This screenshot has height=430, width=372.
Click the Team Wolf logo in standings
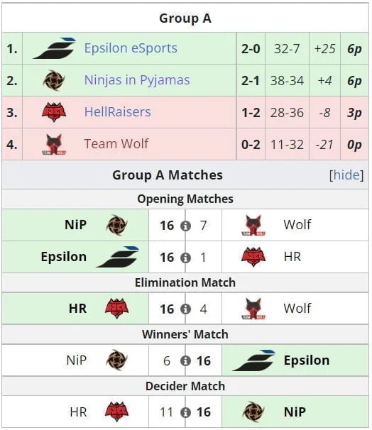tap(54, 144)
